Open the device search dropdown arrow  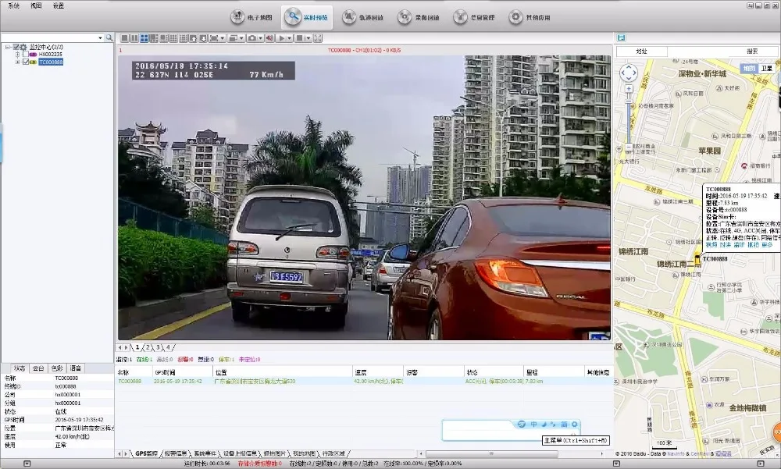coord(100,37)
